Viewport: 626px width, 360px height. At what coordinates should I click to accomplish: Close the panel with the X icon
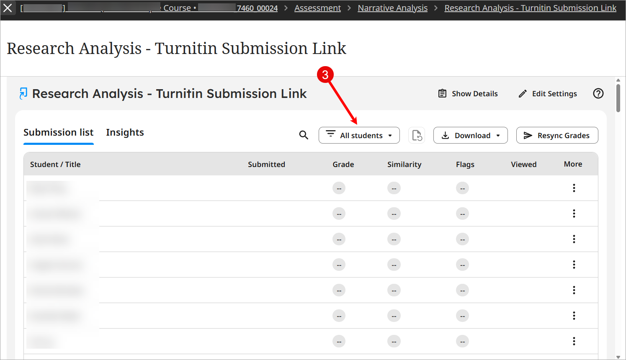[x=8, y=8]
